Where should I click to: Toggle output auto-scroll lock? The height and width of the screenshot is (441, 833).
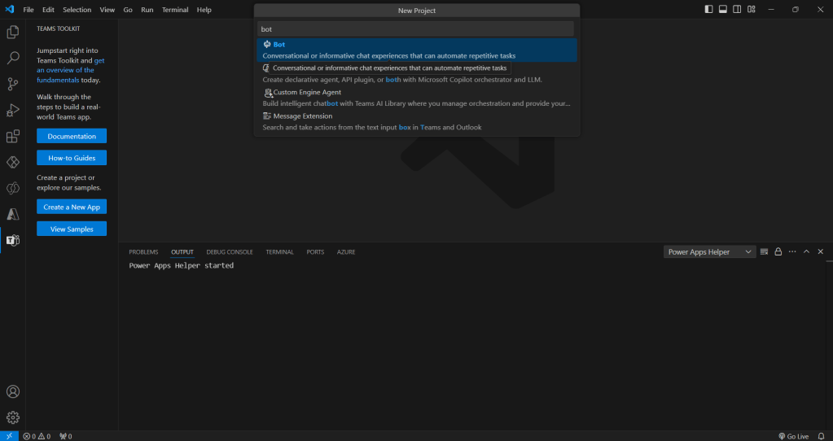click(x=778, y=252)
